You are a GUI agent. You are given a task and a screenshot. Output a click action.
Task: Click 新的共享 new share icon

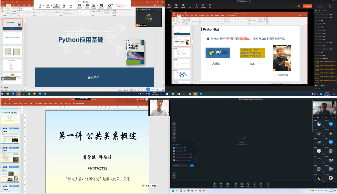[79, 6]
